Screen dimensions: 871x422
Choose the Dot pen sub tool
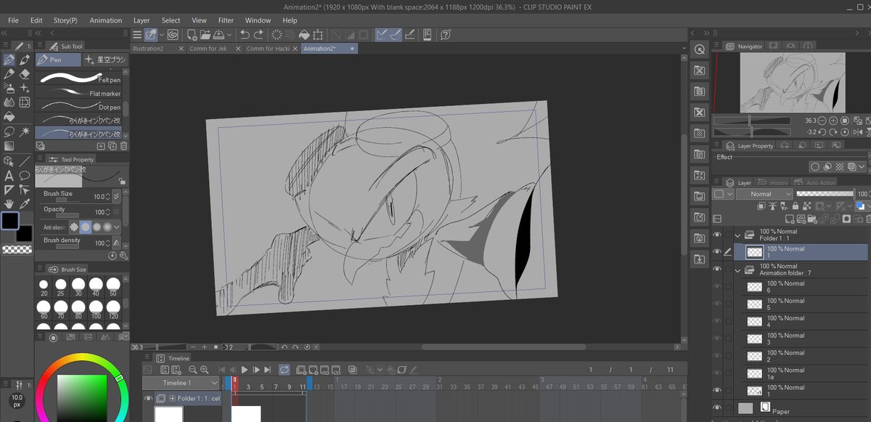click(x=80, y=107)
